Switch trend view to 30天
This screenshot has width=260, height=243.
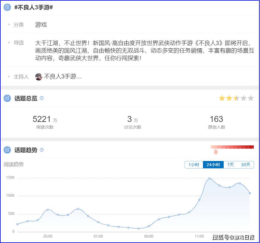[246, 165]
